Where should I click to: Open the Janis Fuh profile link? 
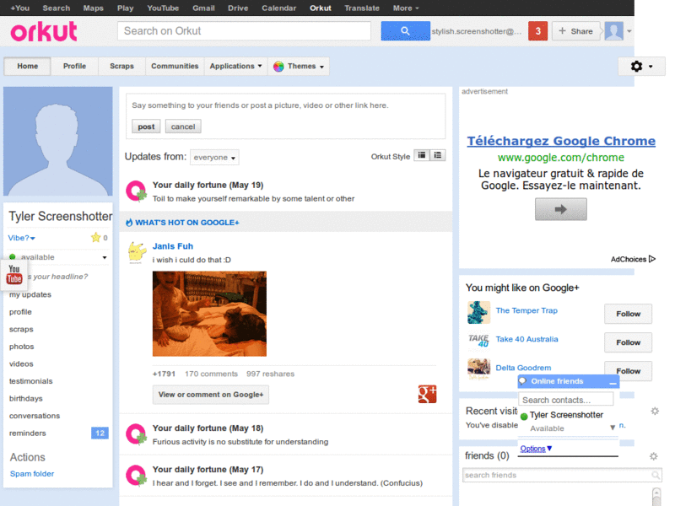pyautogui.click(x=173, y=246)
